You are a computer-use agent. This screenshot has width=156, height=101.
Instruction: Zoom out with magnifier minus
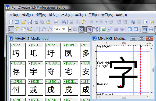coord(50,29)
